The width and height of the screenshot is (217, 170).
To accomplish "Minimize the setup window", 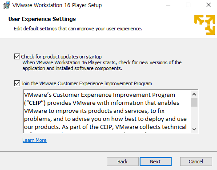I will pos(168,5).
